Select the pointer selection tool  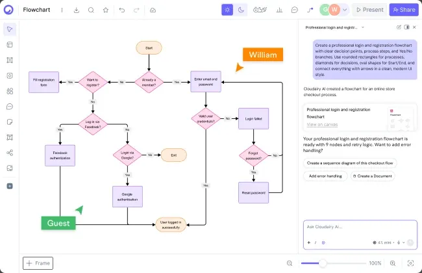[x=10, y=29]
